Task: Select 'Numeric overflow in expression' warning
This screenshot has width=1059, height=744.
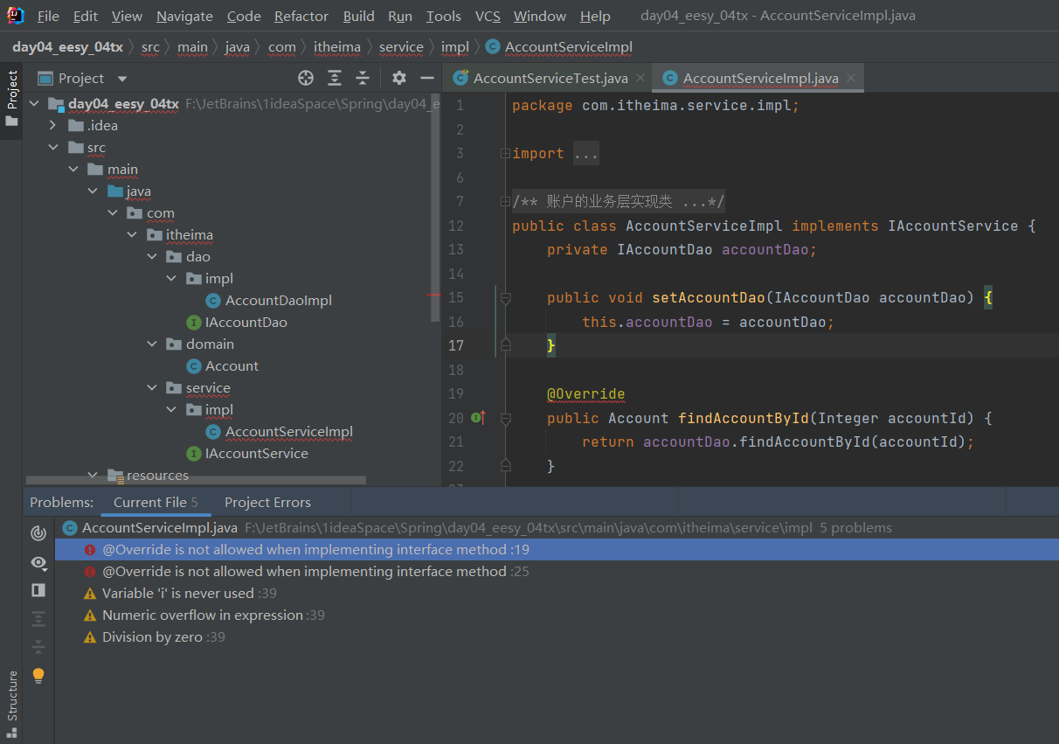Action: coord(555,615)
